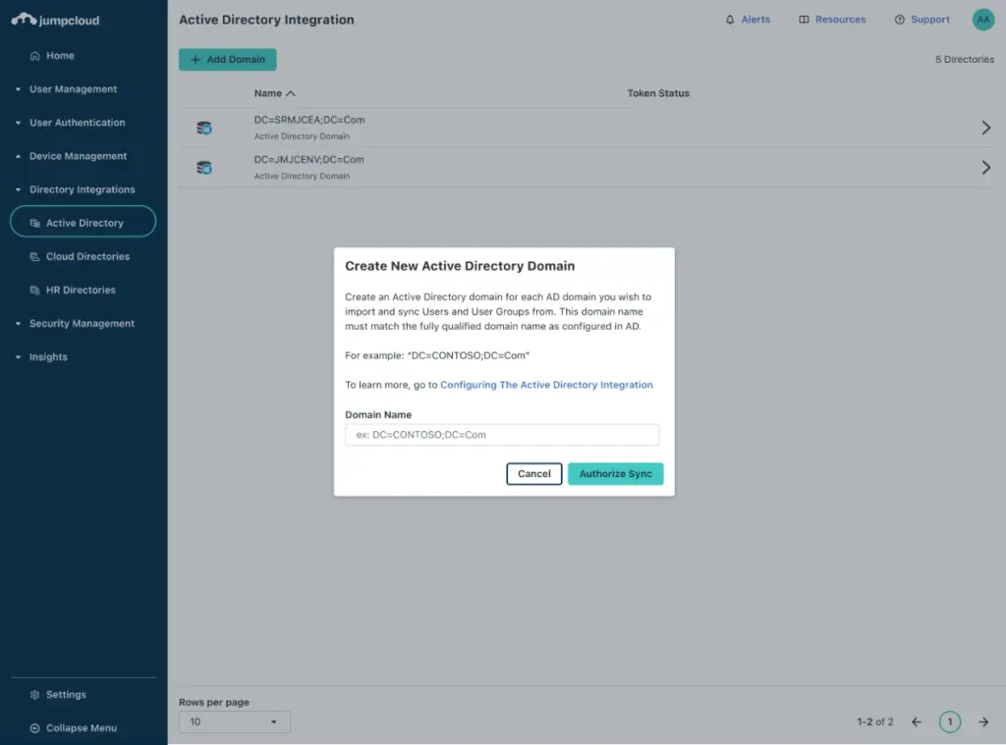Open the Rows per page dropdown
Image resolution: width=1006 pixels, height=745 pixels.
tap(234, 721)
